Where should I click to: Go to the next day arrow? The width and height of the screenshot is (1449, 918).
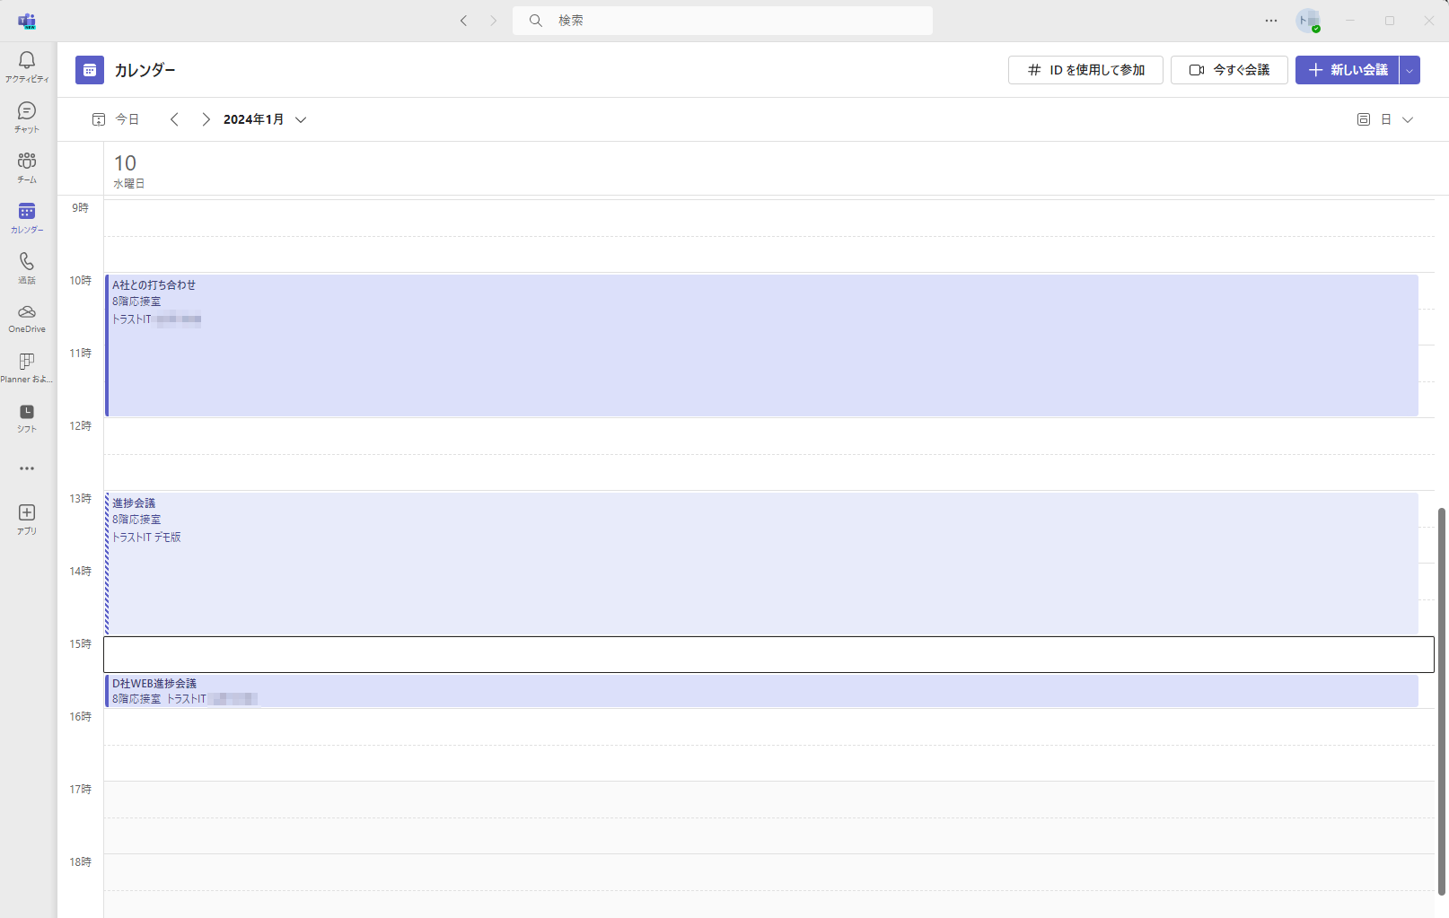click(206, 119)
